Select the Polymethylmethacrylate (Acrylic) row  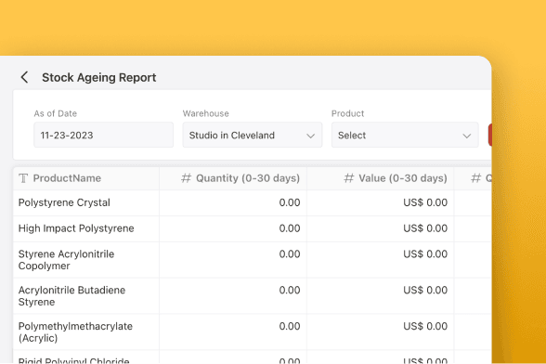[253, 331]
